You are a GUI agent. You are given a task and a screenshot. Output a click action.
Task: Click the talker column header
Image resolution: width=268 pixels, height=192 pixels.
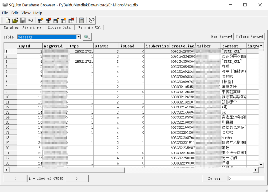tap(208, 46)
